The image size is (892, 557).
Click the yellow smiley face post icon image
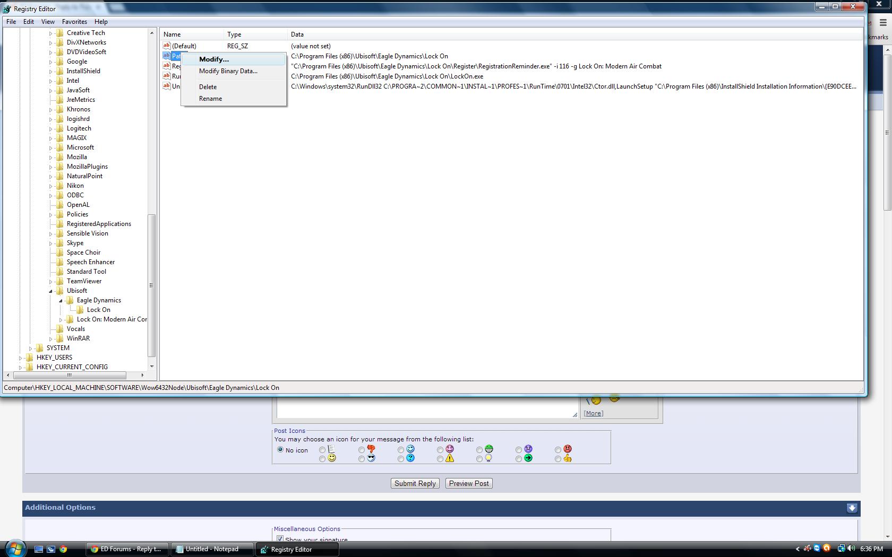(x=332, y=458)
